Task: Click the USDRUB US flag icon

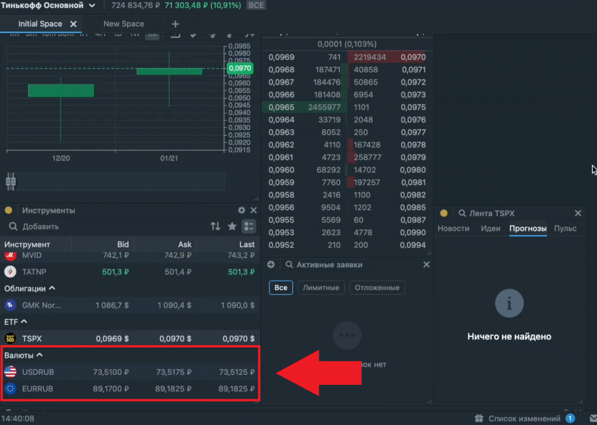Action: (10, 372)
